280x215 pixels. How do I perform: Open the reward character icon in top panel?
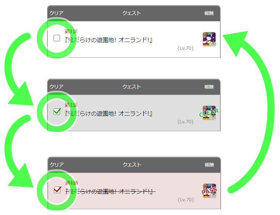(x=209, y=39)
